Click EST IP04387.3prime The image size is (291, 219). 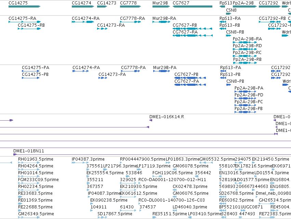point(88,159)
